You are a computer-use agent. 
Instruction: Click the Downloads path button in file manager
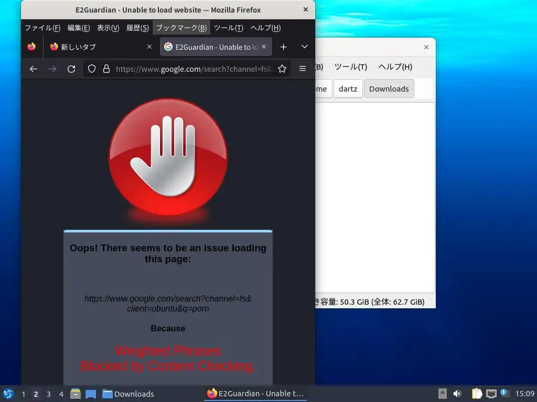pos(389,88)
